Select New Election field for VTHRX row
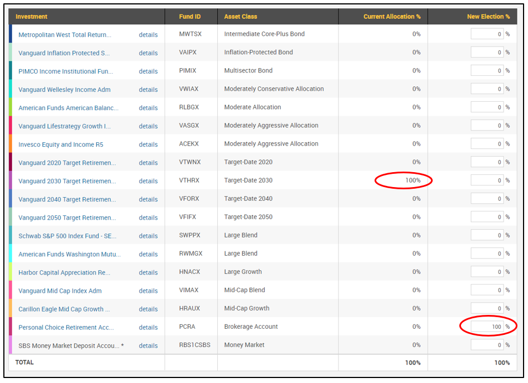The height and width of the screenshot is (383, 528). pos(487,180)
